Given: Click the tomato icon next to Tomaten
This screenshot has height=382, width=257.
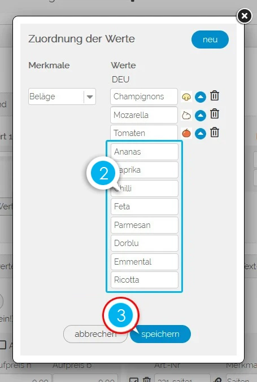Looking at the screenshot, I should click(186, 133).
